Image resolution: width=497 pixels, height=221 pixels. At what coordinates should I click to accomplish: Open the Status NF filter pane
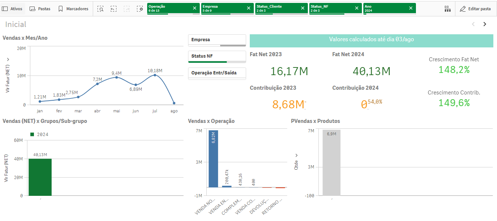click(x=217, y=57)
